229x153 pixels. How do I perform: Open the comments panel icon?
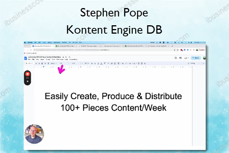[x=181, y=58]
